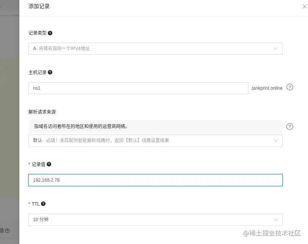The width and height of the screenshot is (308, 244).
Task: Open the circled question mark next to .tankprint.online
Action: [289, 87]
